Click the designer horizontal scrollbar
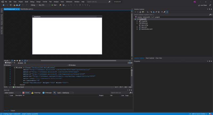This screenshot has height=115, width=213. click(x=78, y=61)
